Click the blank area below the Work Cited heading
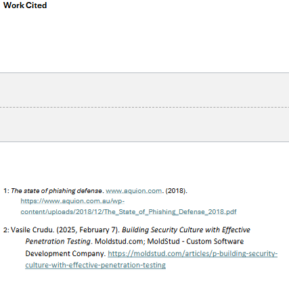 tap(144, 41)
